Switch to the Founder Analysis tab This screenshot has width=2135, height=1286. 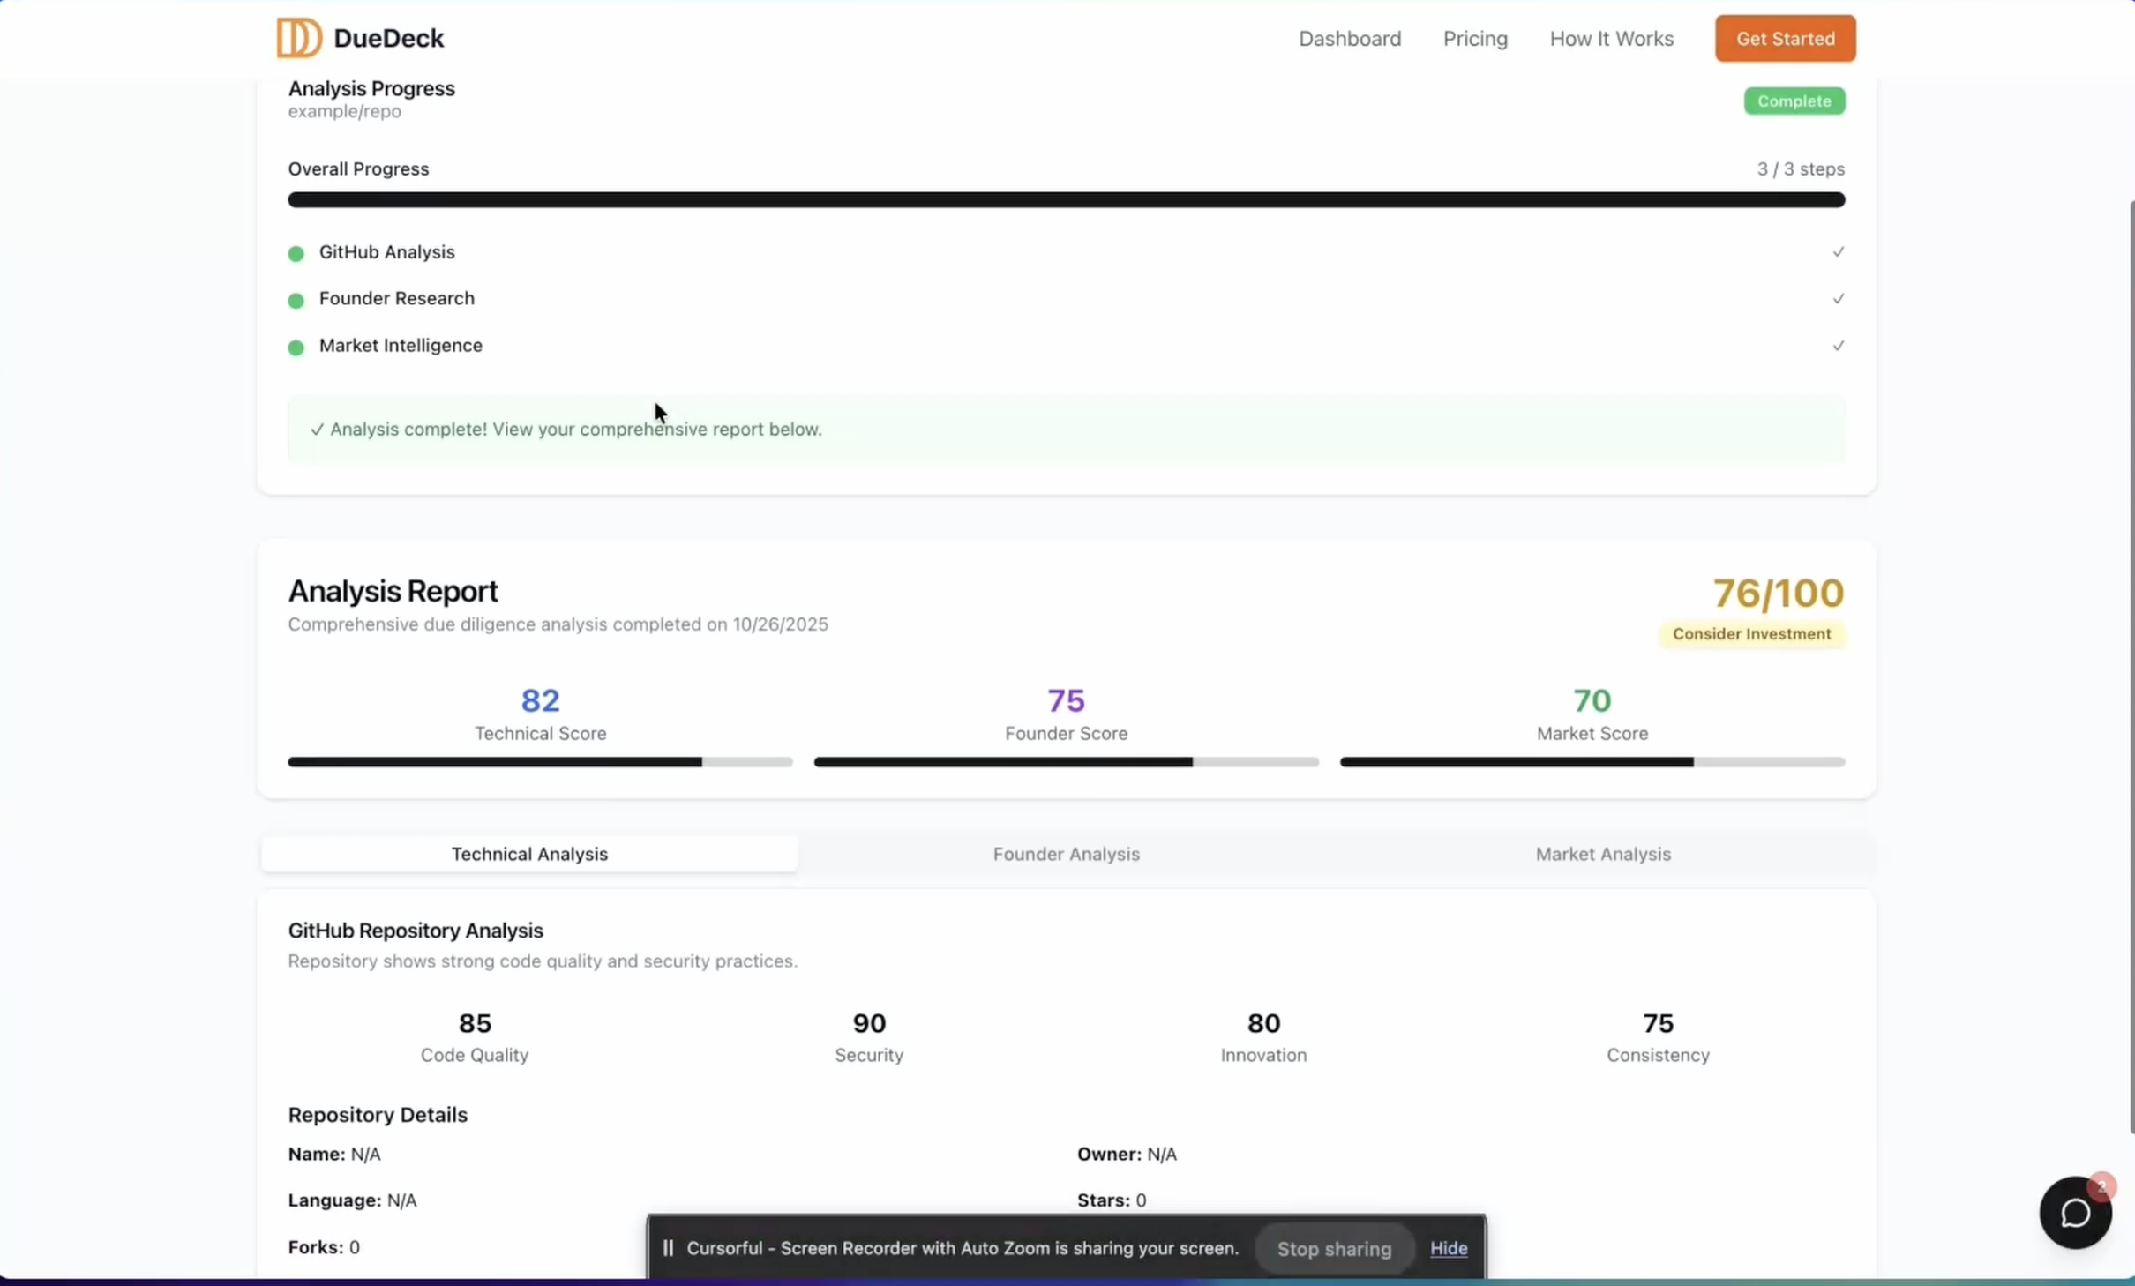click(1066, 854)
